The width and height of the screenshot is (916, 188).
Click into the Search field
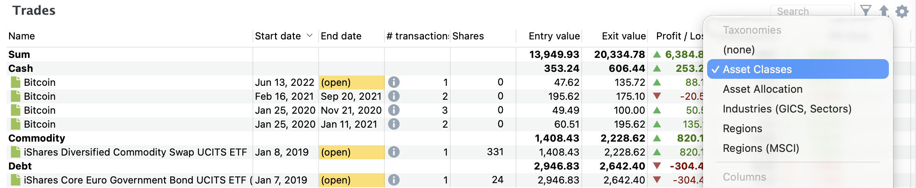click(x=810, y=11)
